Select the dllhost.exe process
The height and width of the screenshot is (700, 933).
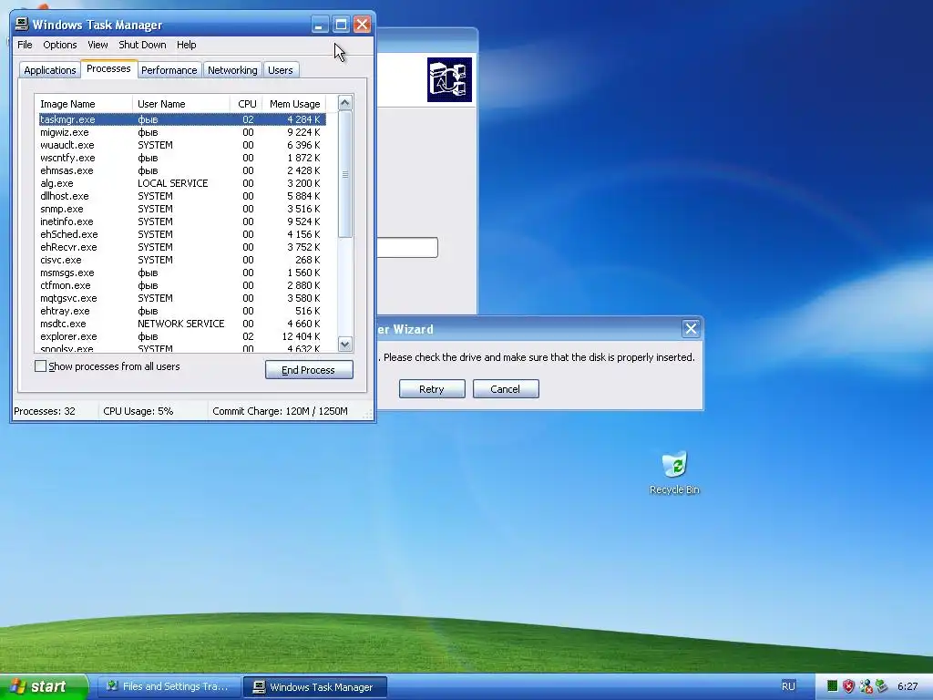(x=182, y=196)
